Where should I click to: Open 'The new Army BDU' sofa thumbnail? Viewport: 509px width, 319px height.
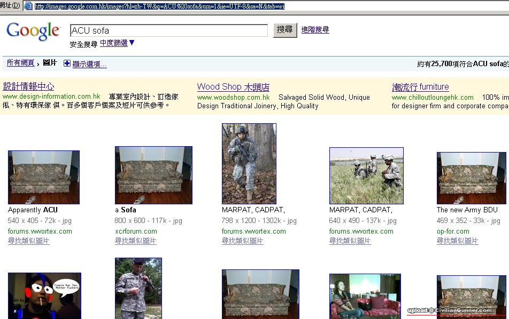(472, 178)
